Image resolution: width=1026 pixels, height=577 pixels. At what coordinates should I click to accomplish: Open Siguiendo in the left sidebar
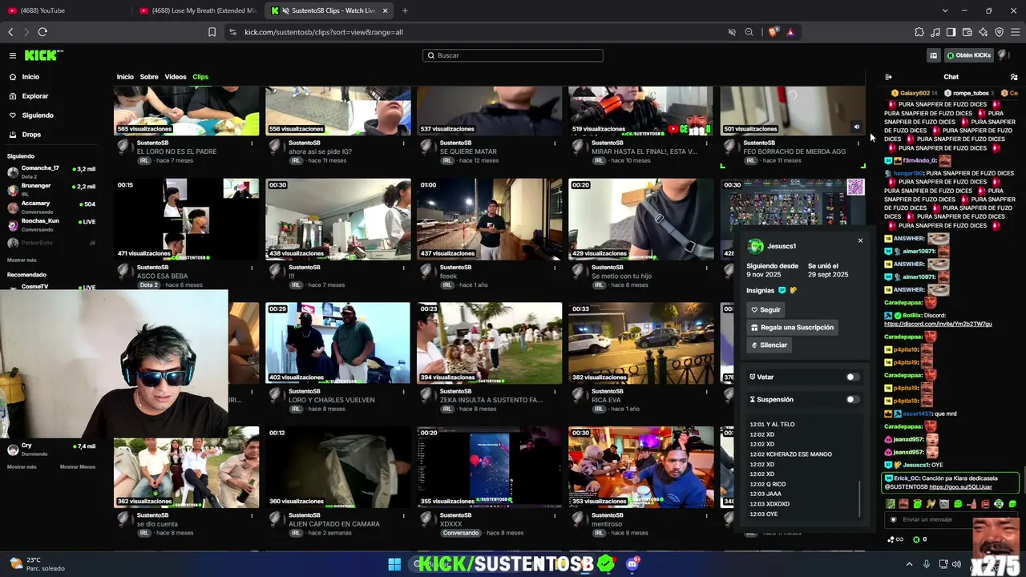click(38, 115)
